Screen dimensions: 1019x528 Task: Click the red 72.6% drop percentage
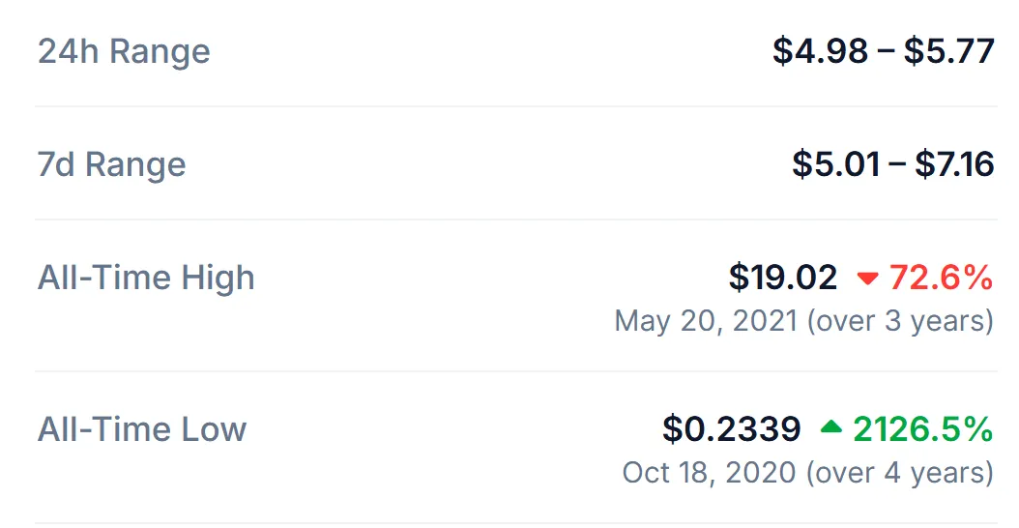(x=941, y=278)
